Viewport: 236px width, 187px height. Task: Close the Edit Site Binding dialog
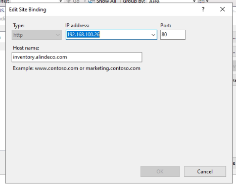(x=222, y=9)
